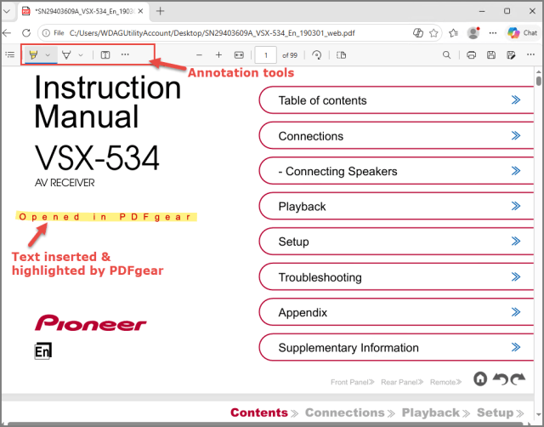Open the favorites list icon
This screenshot has width=544, height=427.
point(453,33)
